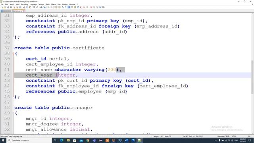Click the Print toolbar icon
Screen dimensions: 254x143
(x=20, y=7)
